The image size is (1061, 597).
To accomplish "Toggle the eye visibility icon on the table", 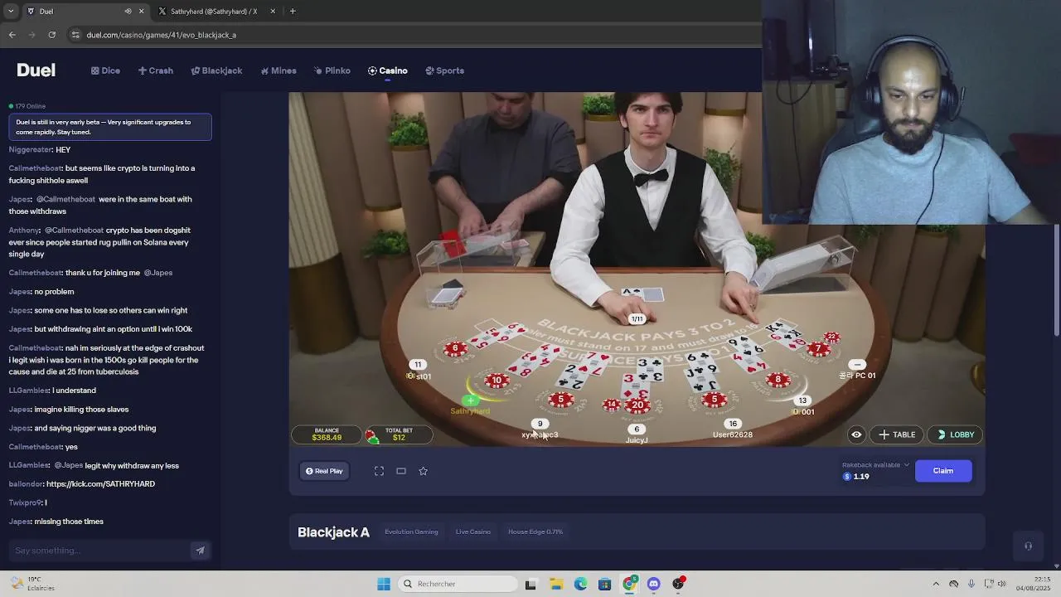I will coord(856,434).
